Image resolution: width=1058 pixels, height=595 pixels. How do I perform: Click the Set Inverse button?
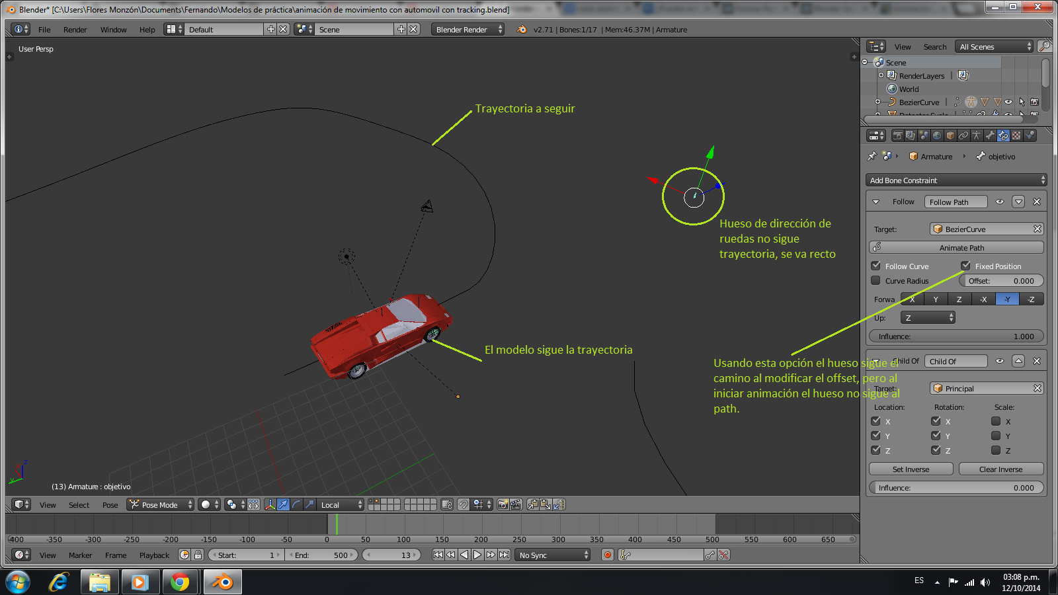[911, 469]
